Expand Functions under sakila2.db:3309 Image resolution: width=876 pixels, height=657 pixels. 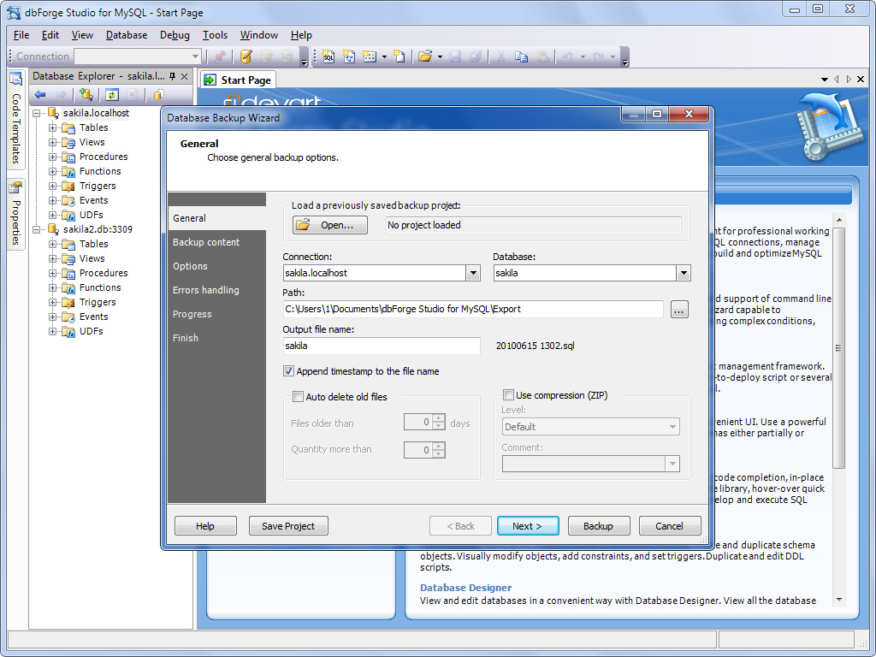(x=52, y=287)
